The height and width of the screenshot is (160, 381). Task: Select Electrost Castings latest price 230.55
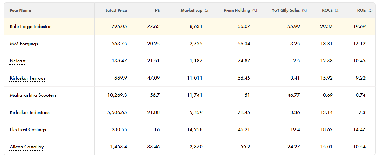click(119, 130)
